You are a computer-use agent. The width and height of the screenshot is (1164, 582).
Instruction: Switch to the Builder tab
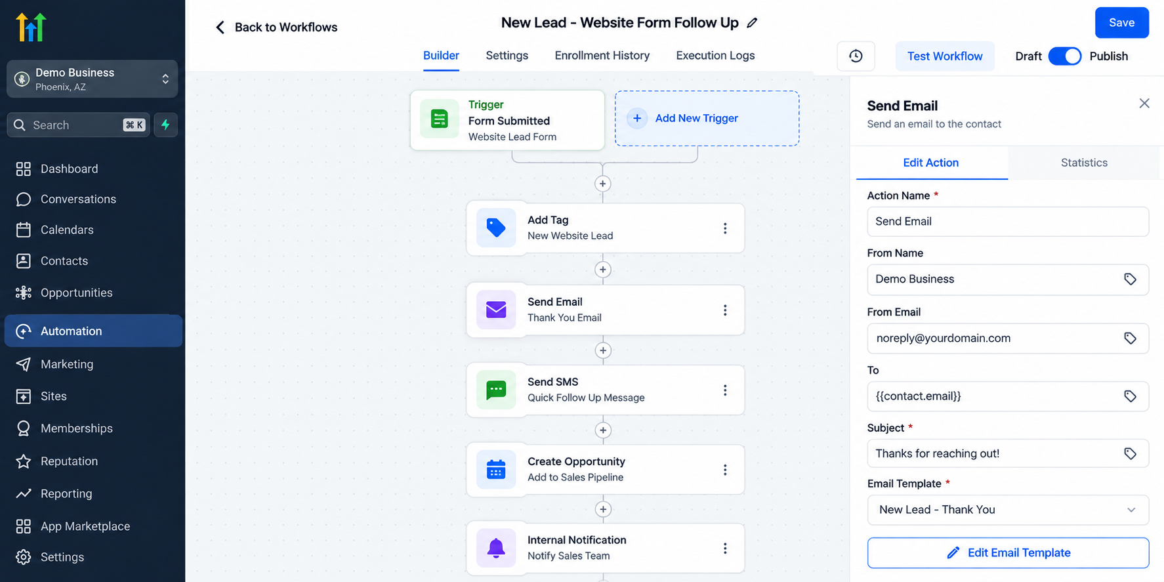(x=441, y=56)
